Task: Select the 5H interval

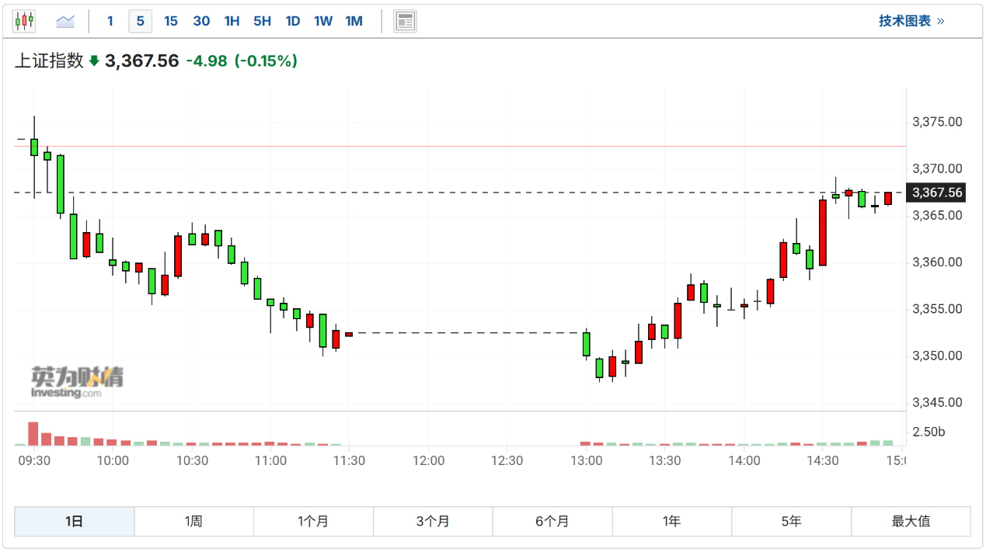Action: (x=262, y=21)
